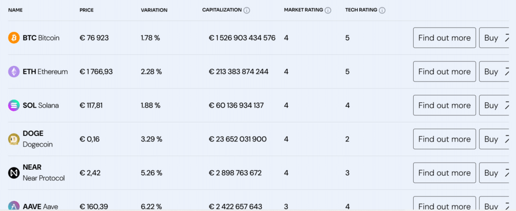Screen dimensions: 516x211
Task: Click Aave's market rating value 3
Action: click(286, 207)
